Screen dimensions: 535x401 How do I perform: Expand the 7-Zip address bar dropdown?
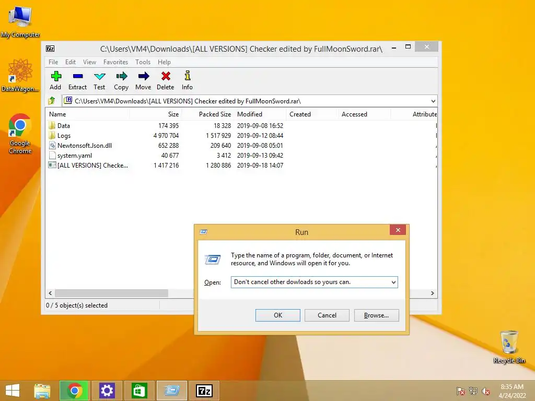(x=433, y=101)
